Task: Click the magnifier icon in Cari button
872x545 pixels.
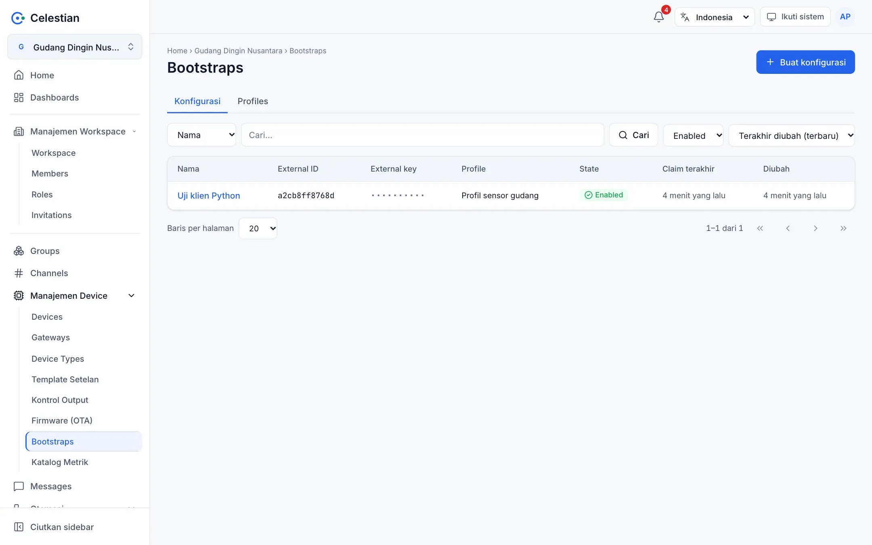Action: (623, 135)
